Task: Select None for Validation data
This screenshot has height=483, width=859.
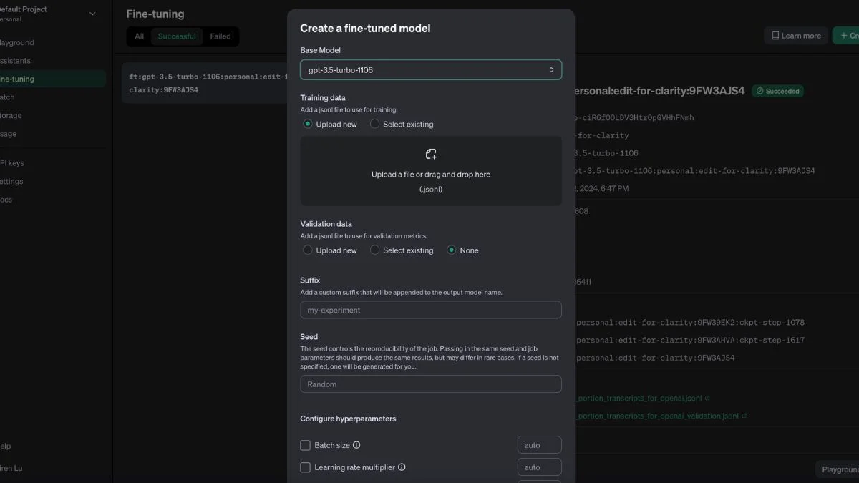Action: tap(452, 250)
